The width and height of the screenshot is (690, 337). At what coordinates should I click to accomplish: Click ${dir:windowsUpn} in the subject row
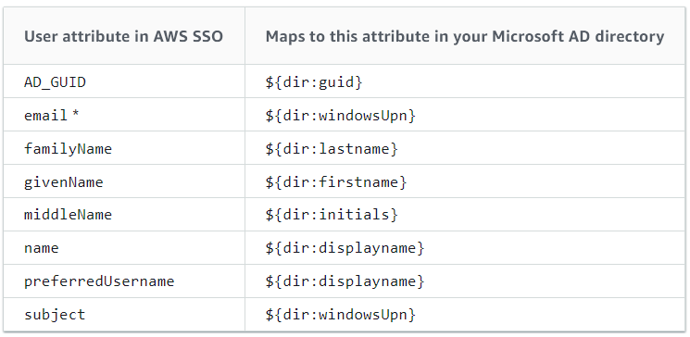(340, 315)
